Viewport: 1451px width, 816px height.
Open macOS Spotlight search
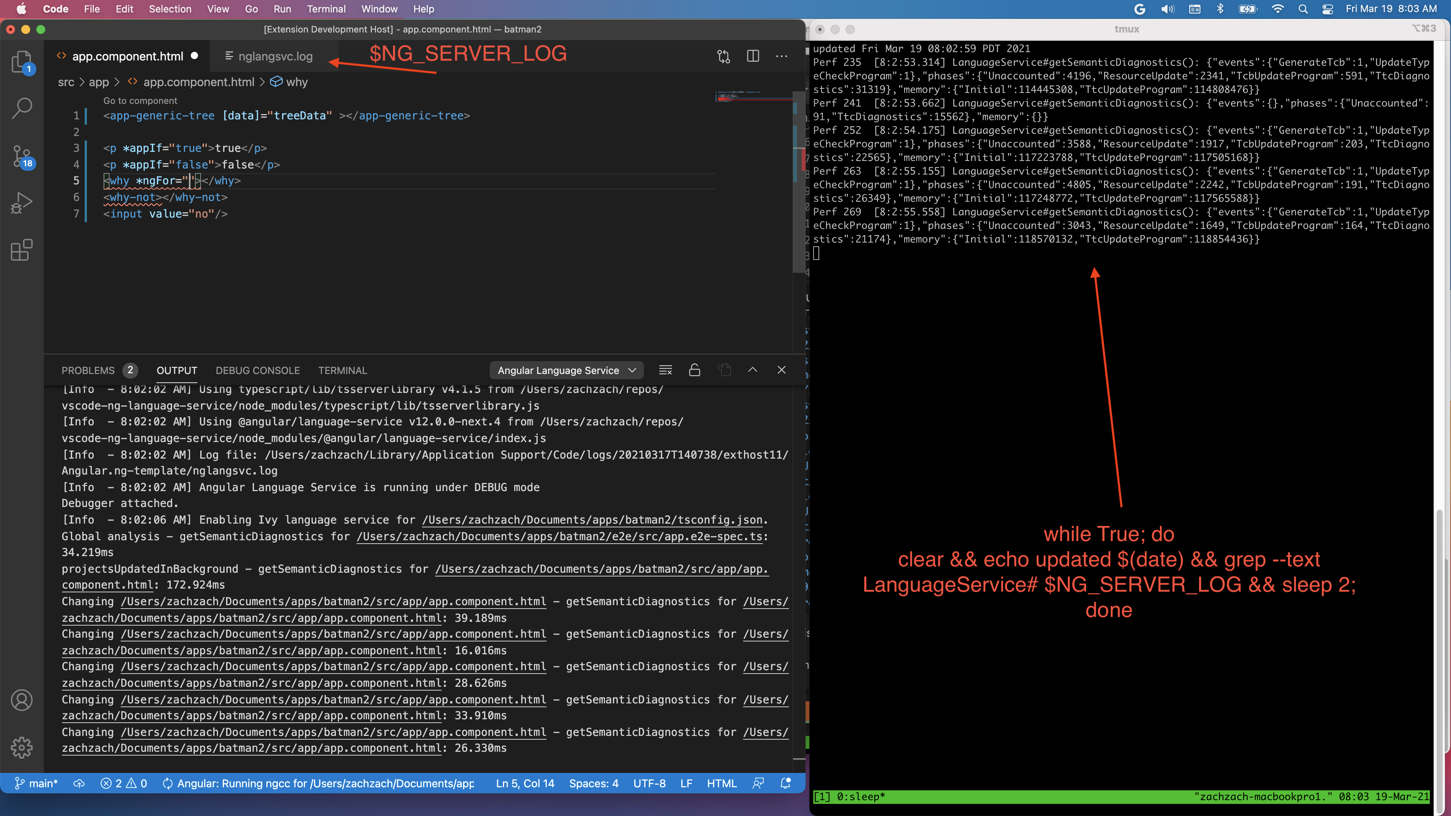click(1302, 9)
